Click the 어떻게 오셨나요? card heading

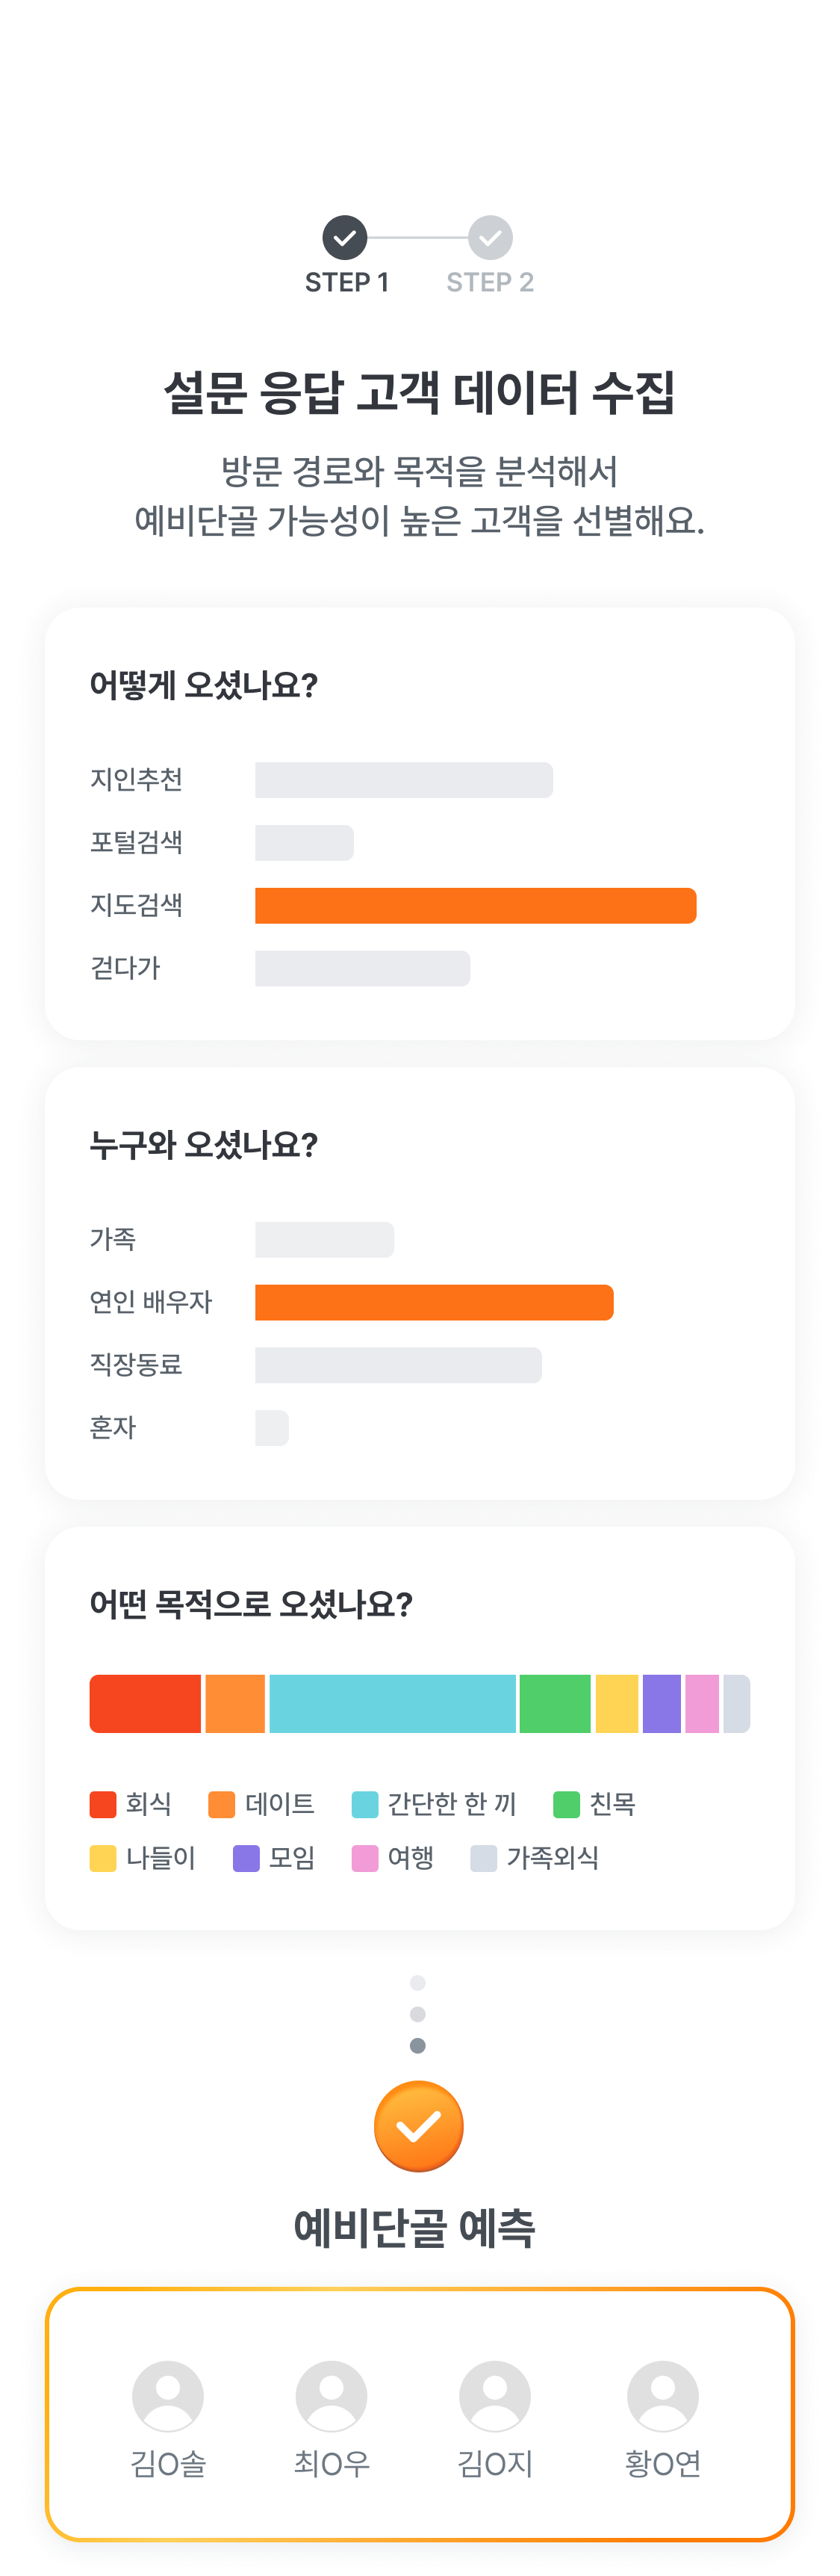[204, 685]
